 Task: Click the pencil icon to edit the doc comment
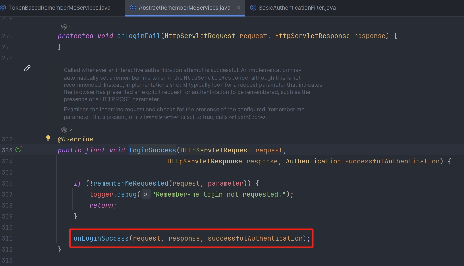point(27,68)
